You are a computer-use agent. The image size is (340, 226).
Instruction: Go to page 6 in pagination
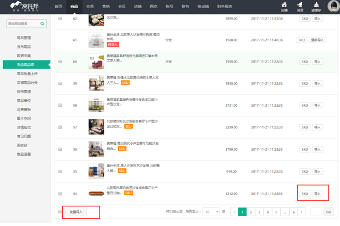pyautogui.click(x=294, y=212)
